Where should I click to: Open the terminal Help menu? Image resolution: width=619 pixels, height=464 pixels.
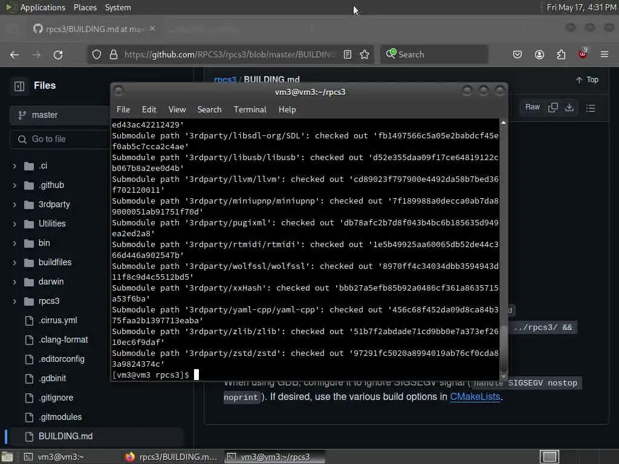pyautogui.click(x=287, y=110)
